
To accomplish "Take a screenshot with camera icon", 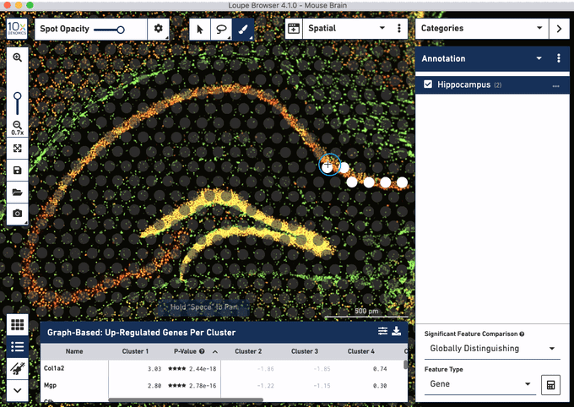I will (17, 213).
